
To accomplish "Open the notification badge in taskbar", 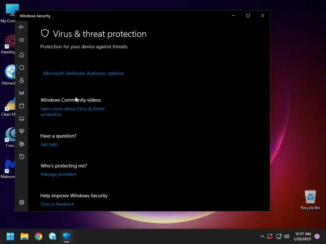I will click(317, 236).
